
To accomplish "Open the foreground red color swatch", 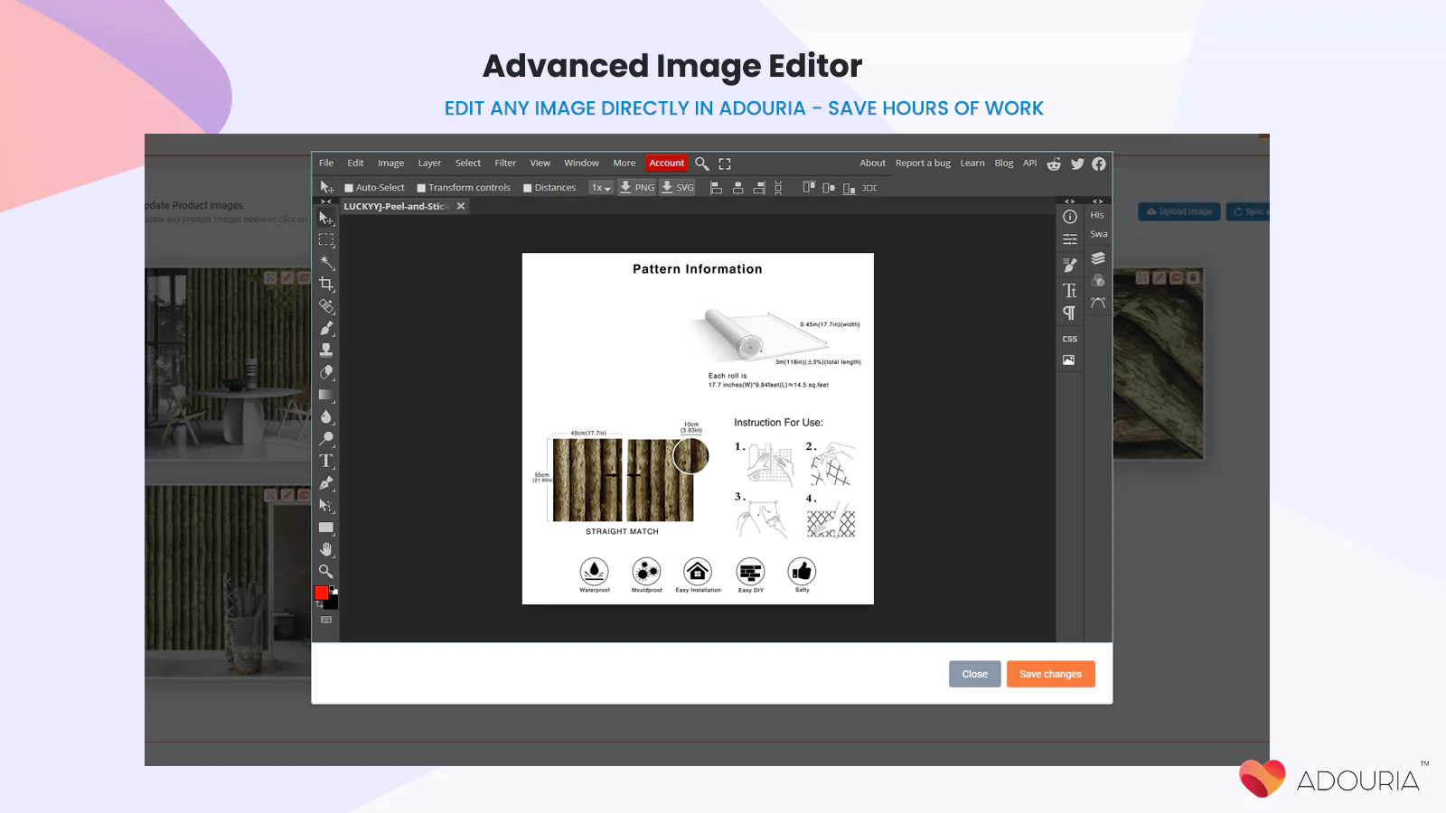I will coord(321,593).
